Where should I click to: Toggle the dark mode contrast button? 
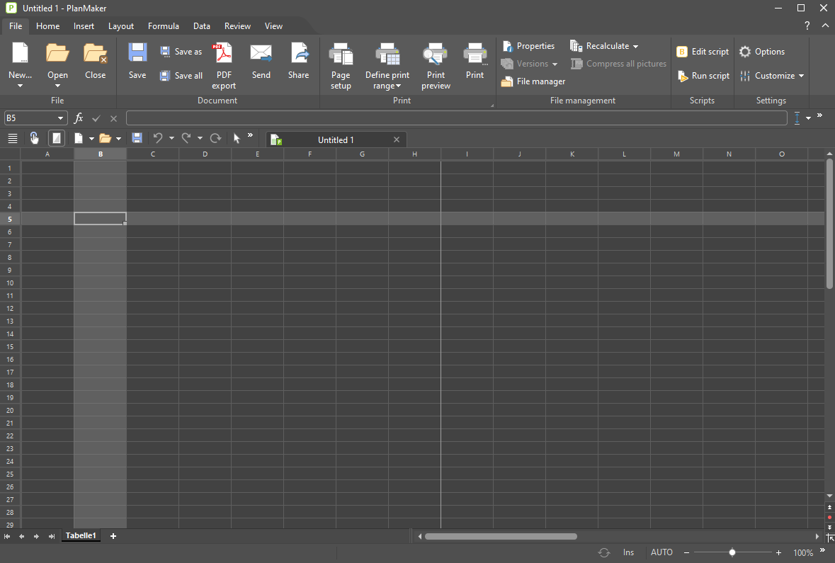coord(56,138)
